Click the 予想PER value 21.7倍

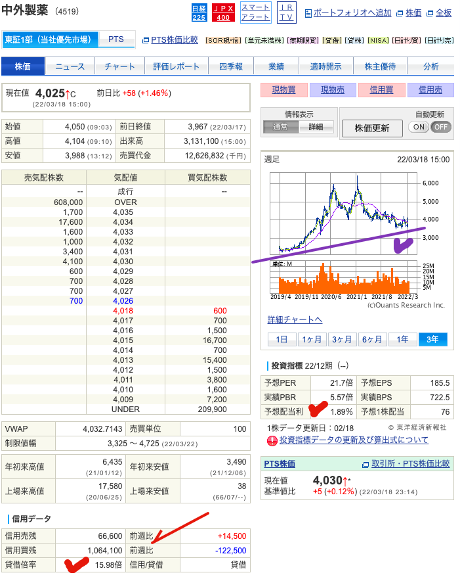[x=341, y=383]
